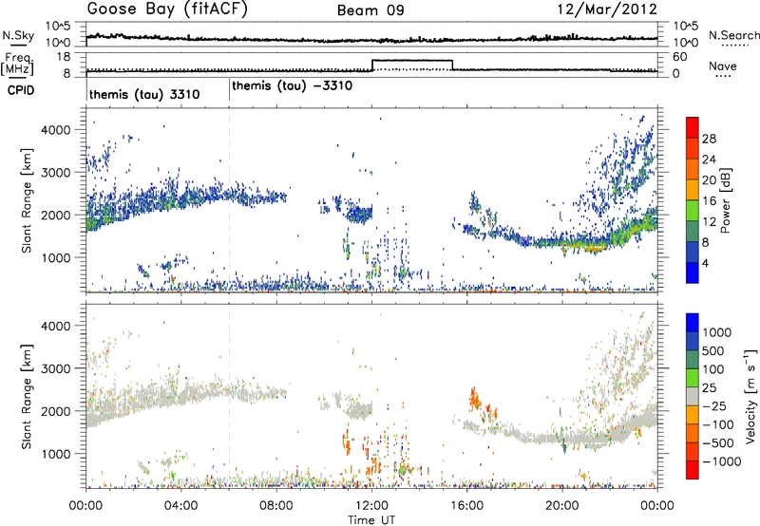Click the raised frequency step between 12:00 and 16:00
The width and height of the screenshot is (760, 526).
click(412, 61)
